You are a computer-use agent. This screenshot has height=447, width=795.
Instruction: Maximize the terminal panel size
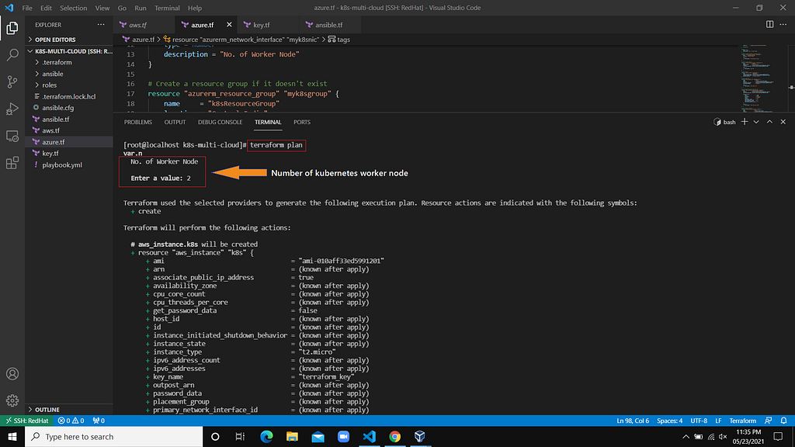pyautogui.click(x=769, y=122)
